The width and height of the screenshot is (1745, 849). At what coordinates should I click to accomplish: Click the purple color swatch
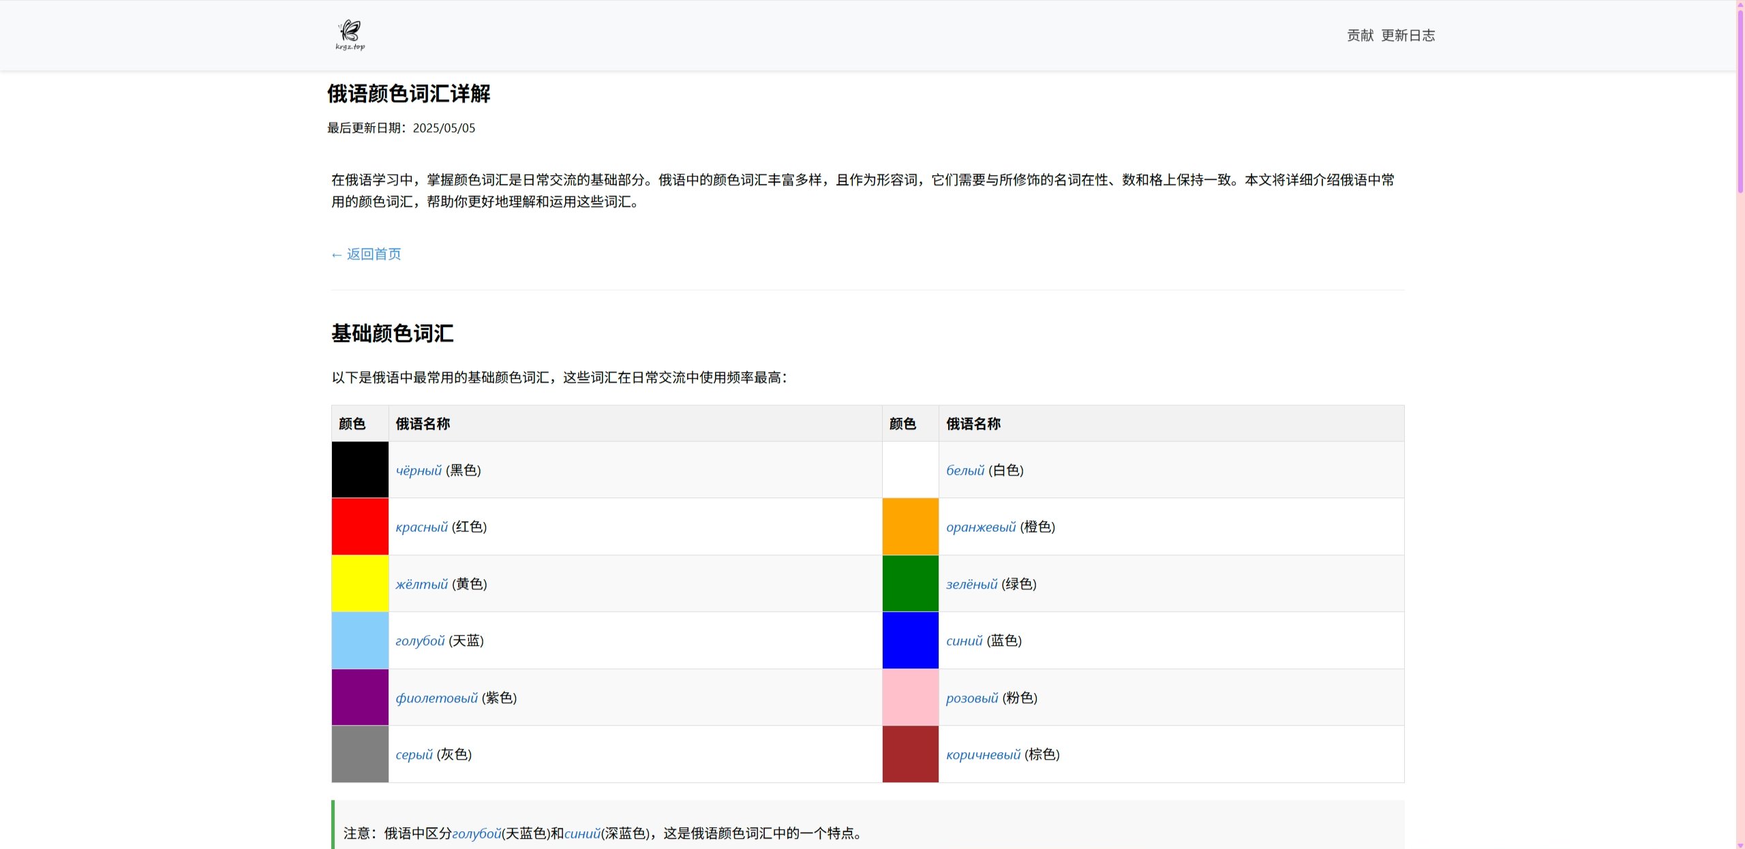(x=359, y=697)
